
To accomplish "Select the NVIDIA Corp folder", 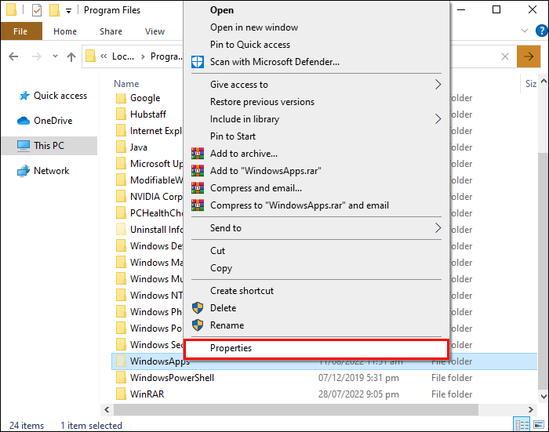I will [x=156, y=197].
